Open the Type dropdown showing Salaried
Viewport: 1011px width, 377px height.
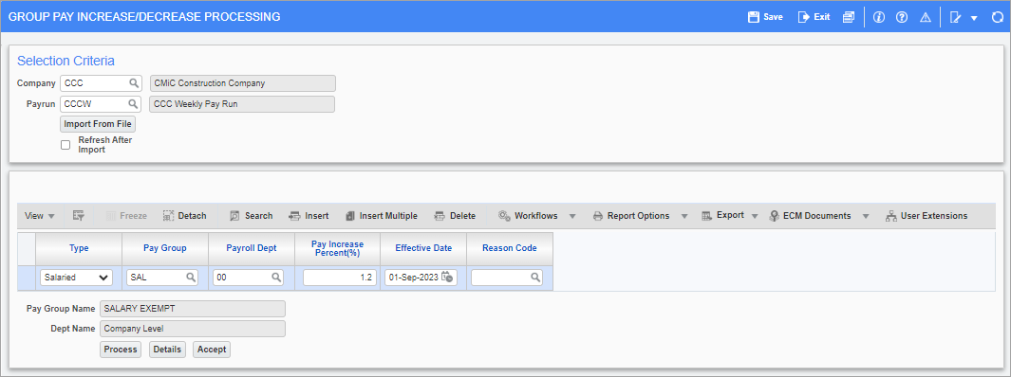coord(76,278)
